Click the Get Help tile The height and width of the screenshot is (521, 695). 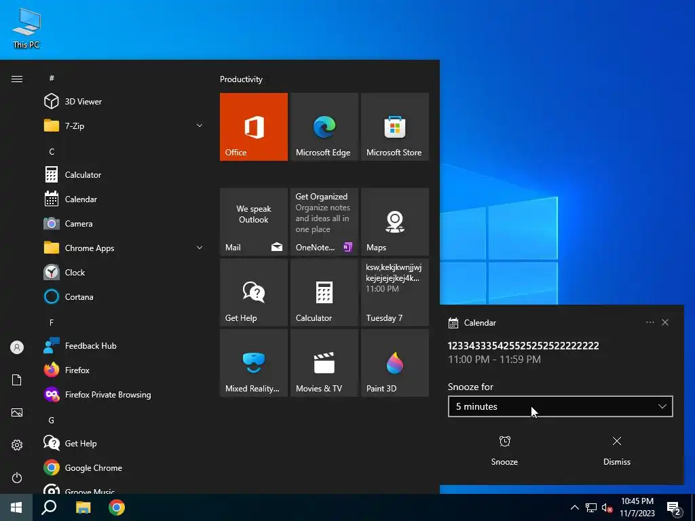254,292
